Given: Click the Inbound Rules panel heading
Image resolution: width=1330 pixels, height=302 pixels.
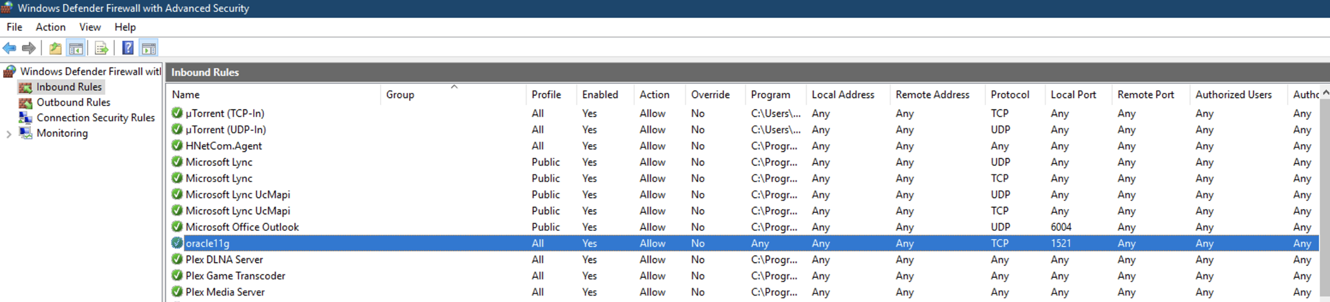Looking at the screenshot, I should [205, 72].
